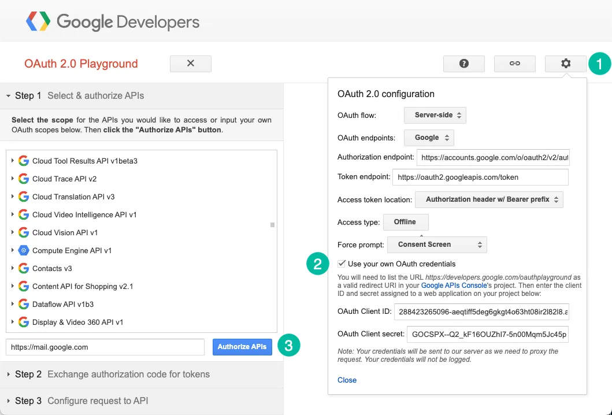This screenshot has height=415, width=612.
Task: Change the Force prompt Consent Screen dropdown
Action: click(x=437, y=244)
